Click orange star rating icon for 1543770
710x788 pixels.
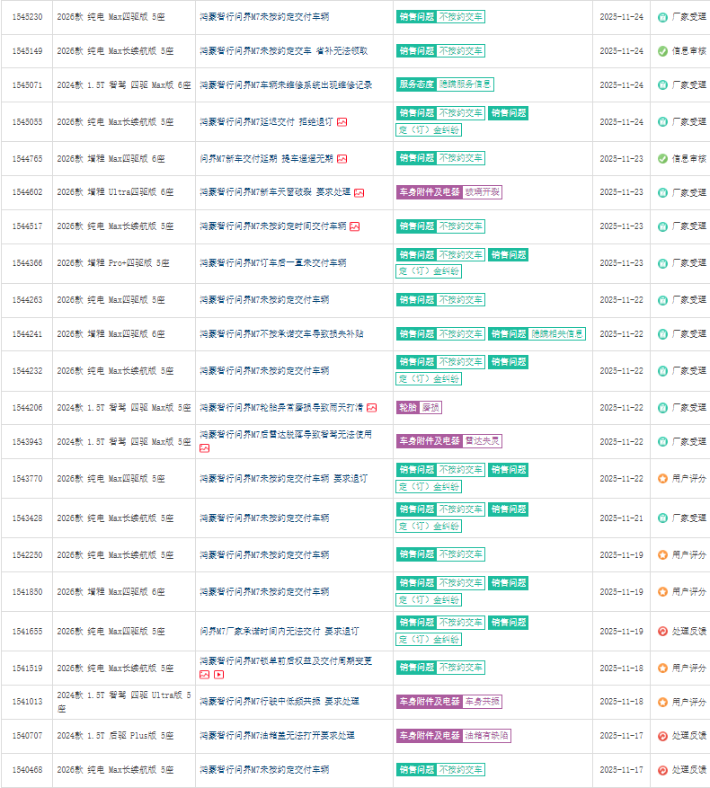pyautogui.click(x=662, y=479)
